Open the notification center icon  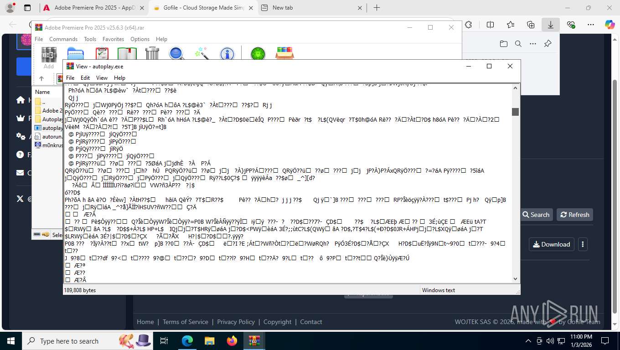[x=605, y=341]
